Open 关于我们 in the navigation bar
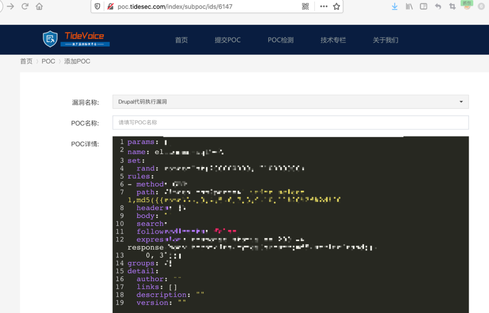Image resolution: width=489 pixels, height=313 pixels. 385,40
